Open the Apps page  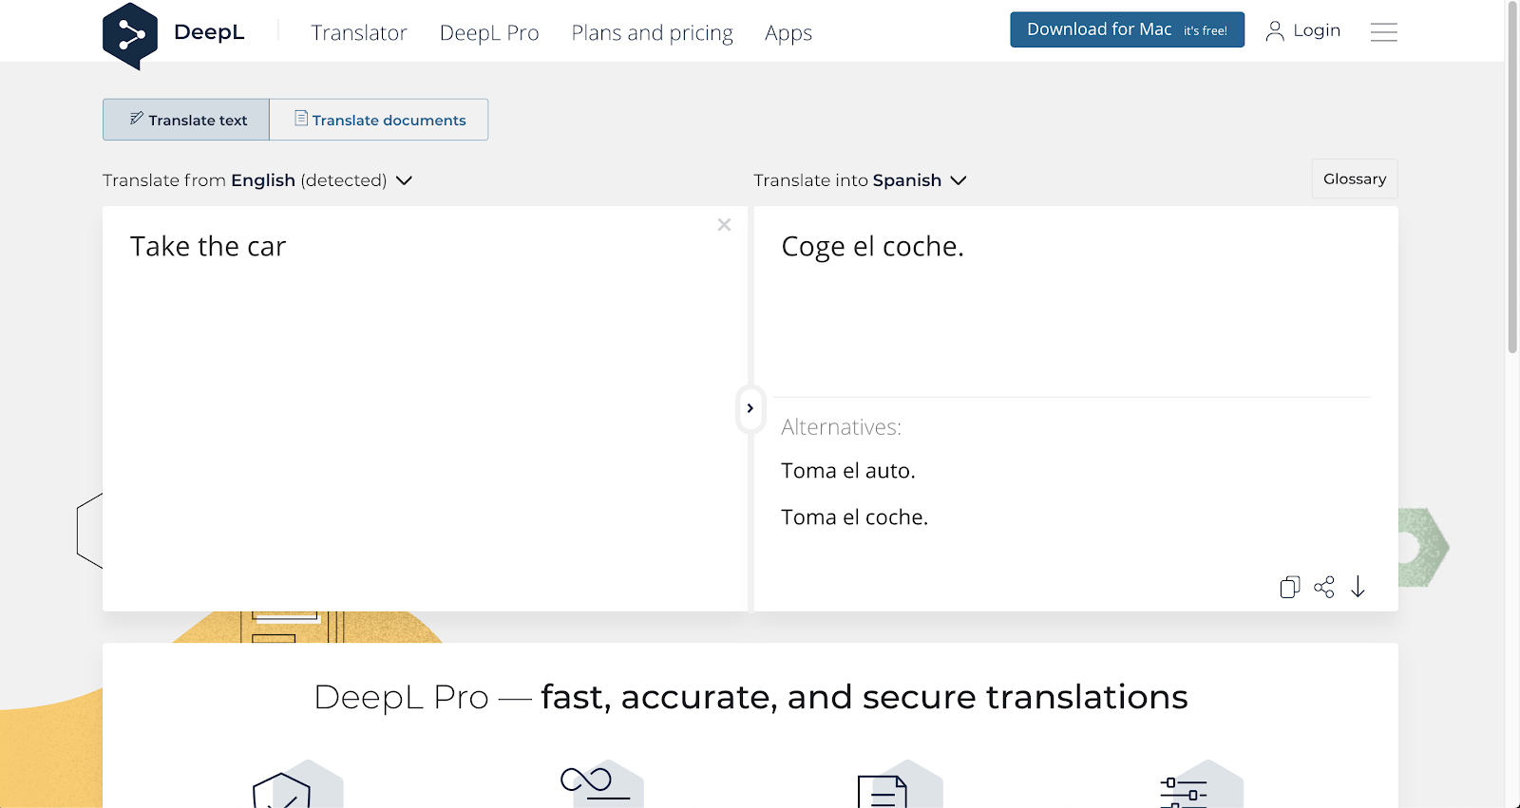click(x=788, y=33)
